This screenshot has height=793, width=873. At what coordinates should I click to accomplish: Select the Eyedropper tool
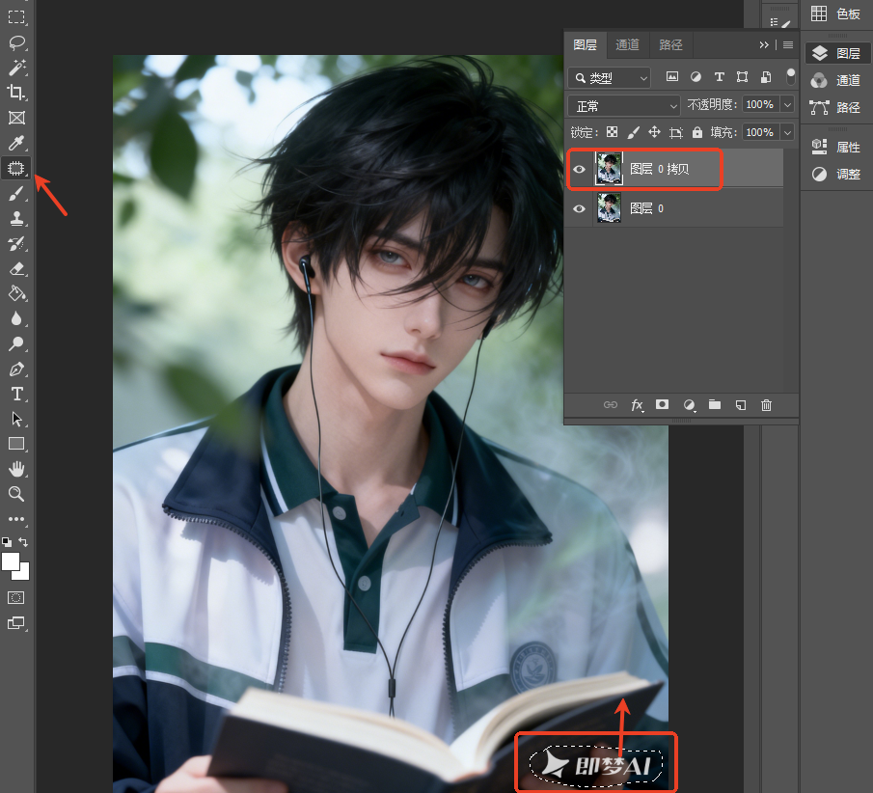click(16, 143)
